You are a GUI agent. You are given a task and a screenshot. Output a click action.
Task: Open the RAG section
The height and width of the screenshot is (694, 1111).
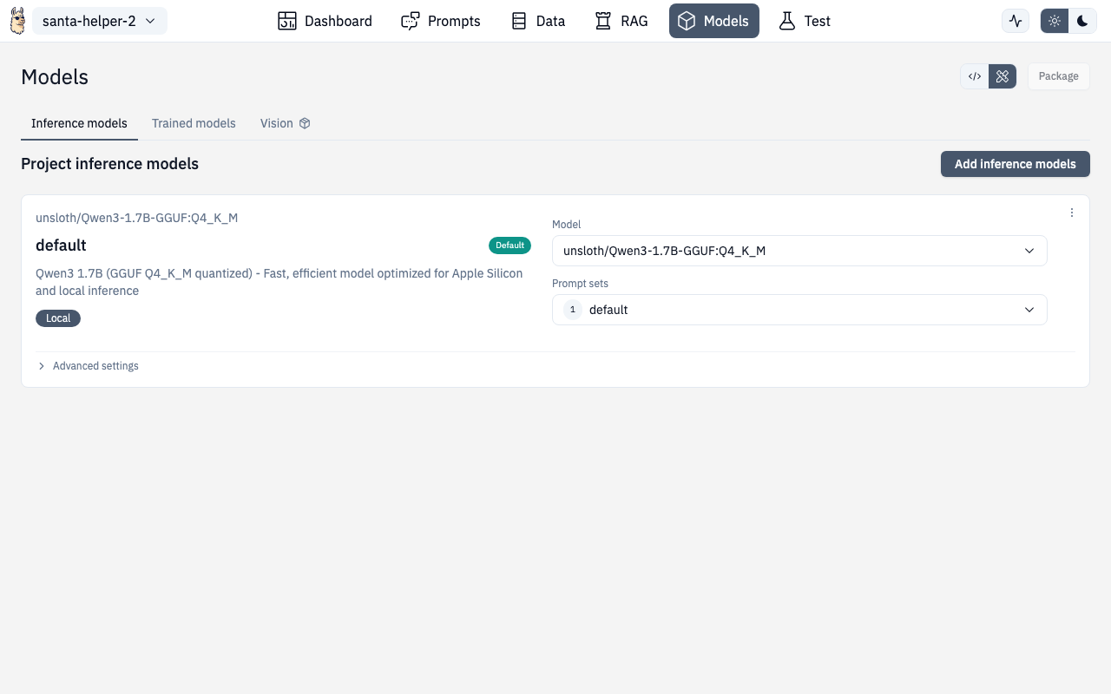(621, 21)
